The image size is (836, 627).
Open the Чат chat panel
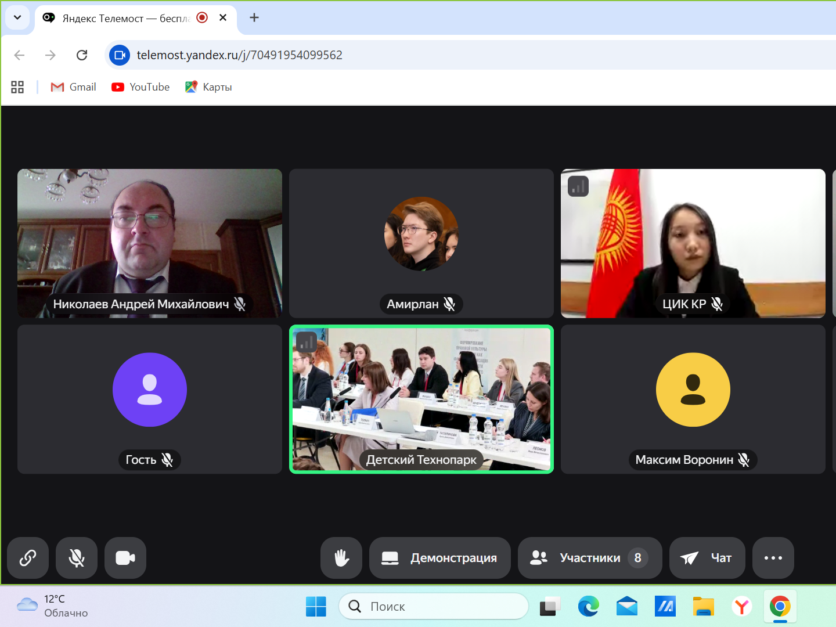[707, 558]
